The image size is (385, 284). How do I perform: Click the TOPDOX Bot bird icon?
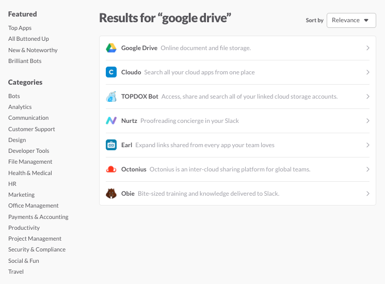click(x=111, y=97)
